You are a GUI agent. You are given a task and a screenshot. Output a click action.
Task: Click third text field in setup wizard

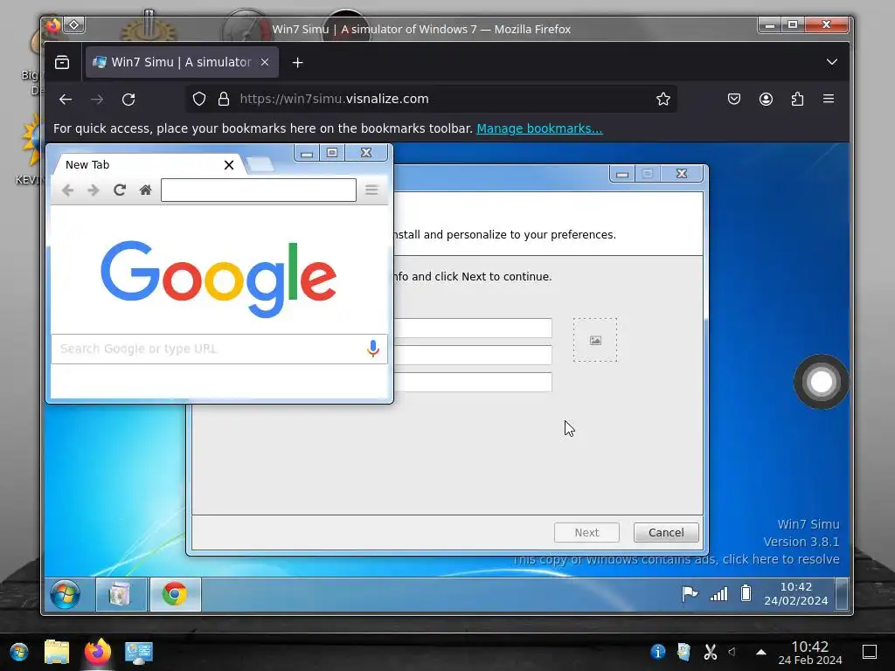473,382
